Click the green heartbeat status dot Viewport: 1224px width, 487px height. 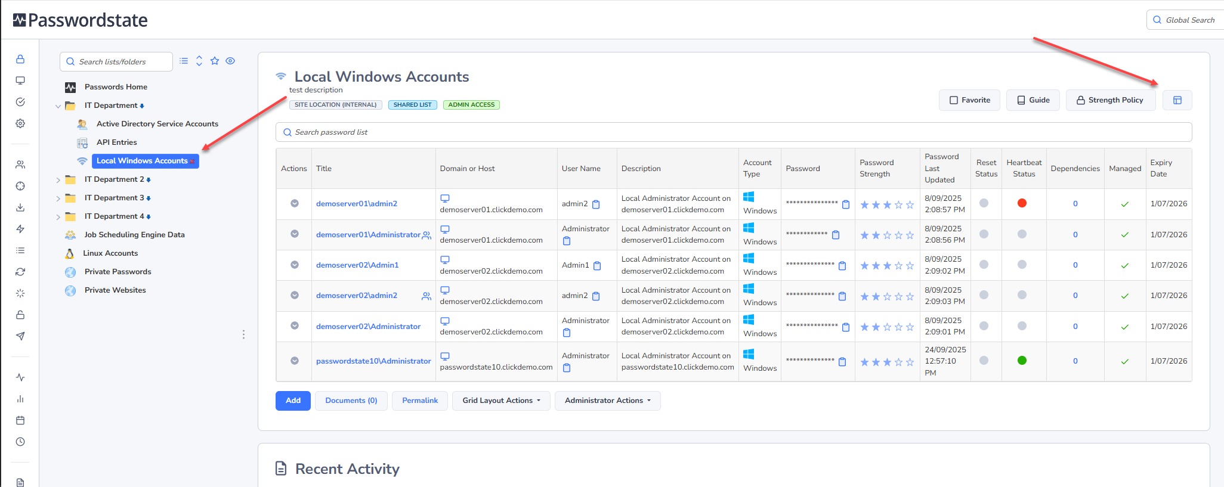[x=1022, y=361]
